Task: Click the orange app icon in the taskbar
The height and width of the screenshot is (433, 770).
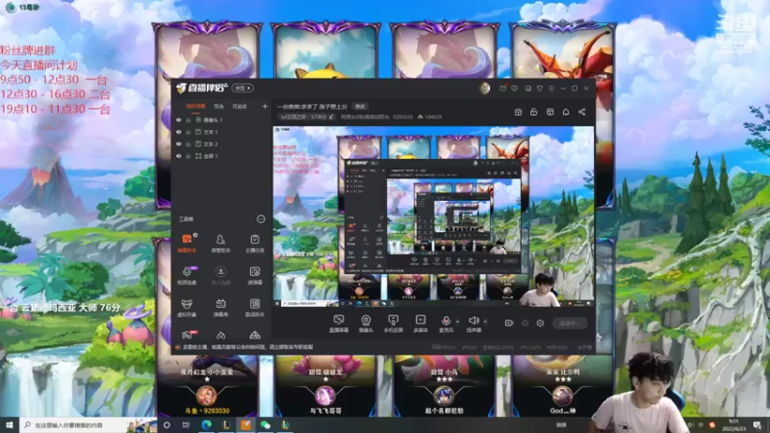Action: click(246, 424)
